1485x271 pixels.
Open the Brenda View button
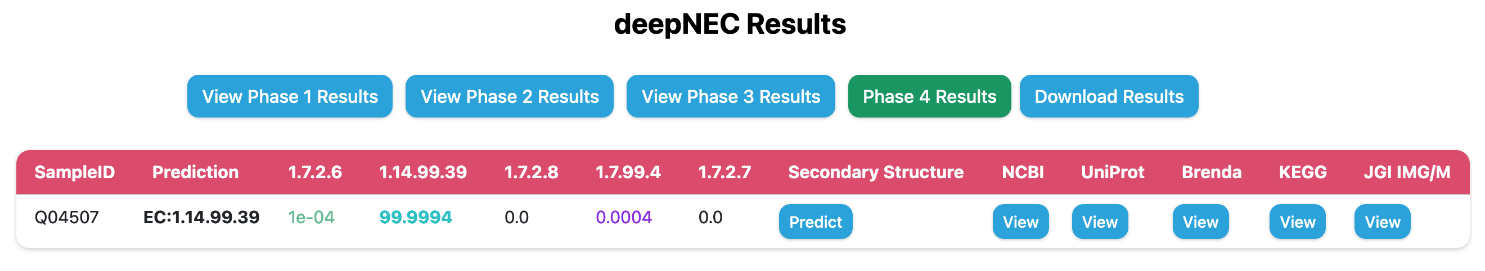pos(1200,222)
